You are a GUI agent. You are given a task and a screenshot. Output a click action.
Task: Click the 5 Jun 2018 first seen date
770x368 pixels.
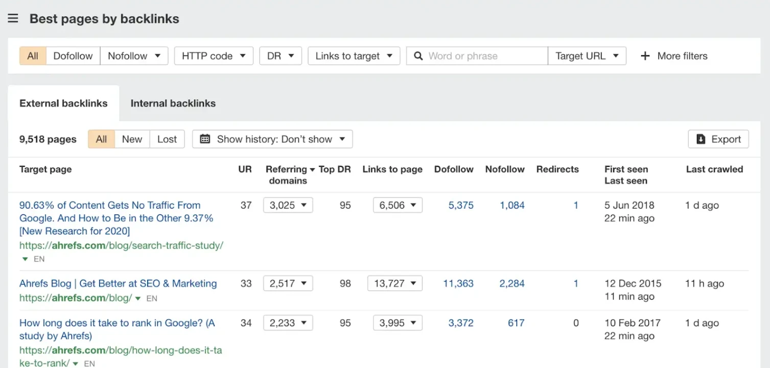tap(629, 205)
